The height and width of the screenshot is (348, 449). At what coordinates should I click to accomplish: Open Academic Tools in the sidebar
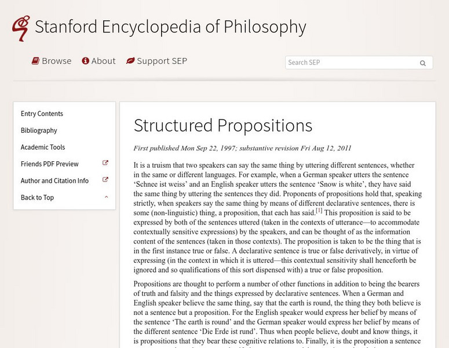(43, 147)
